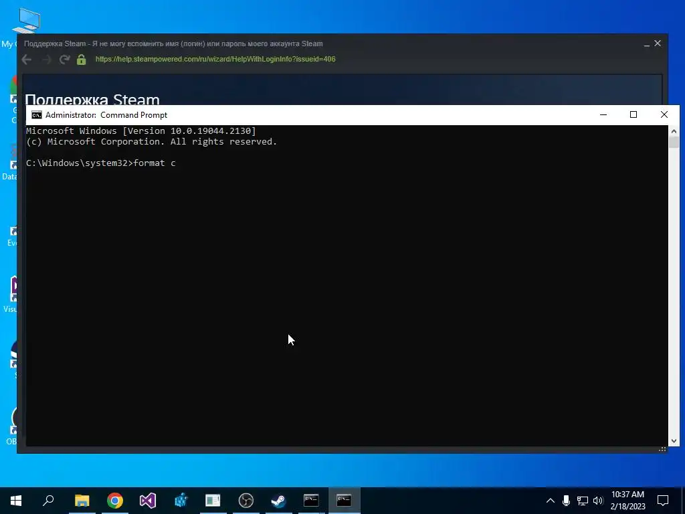Open File Explorer from taskbar

click(x=82, y=501)
